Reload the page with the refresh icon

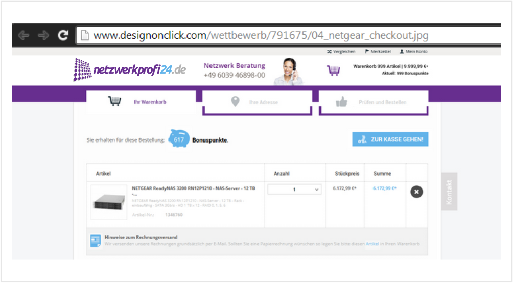point(63,35)
